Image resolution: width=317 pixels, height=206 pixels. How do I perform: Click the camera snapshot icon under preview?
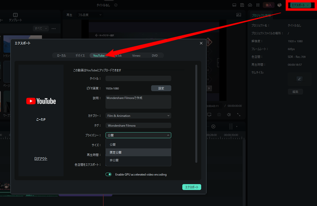click(219, 115)
